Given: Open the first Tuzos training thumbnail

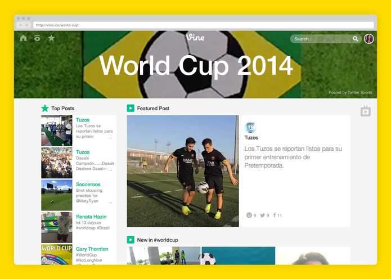Looking at the screenshot, I should [57, 130].
